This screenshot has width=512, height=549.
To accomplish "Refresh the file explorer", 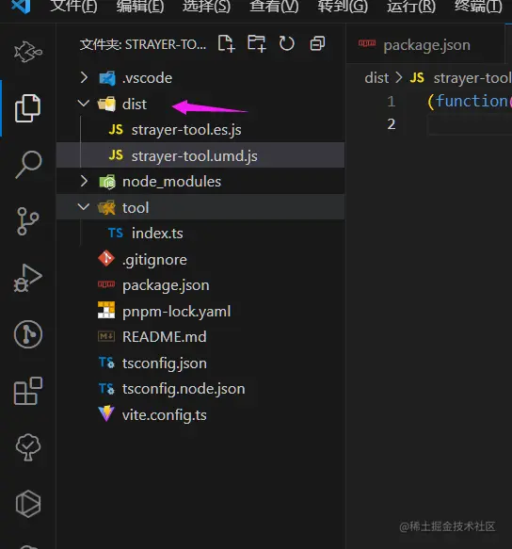I will coord(287,43).
